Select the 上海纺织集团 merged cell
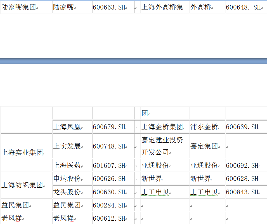This screenshot has width=267, height=224. click(x=27, y=185)
